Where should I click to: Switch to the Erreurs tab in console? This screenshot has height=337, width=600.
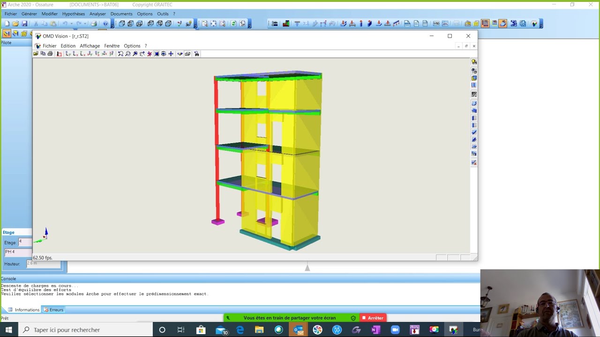click(53, 310)
